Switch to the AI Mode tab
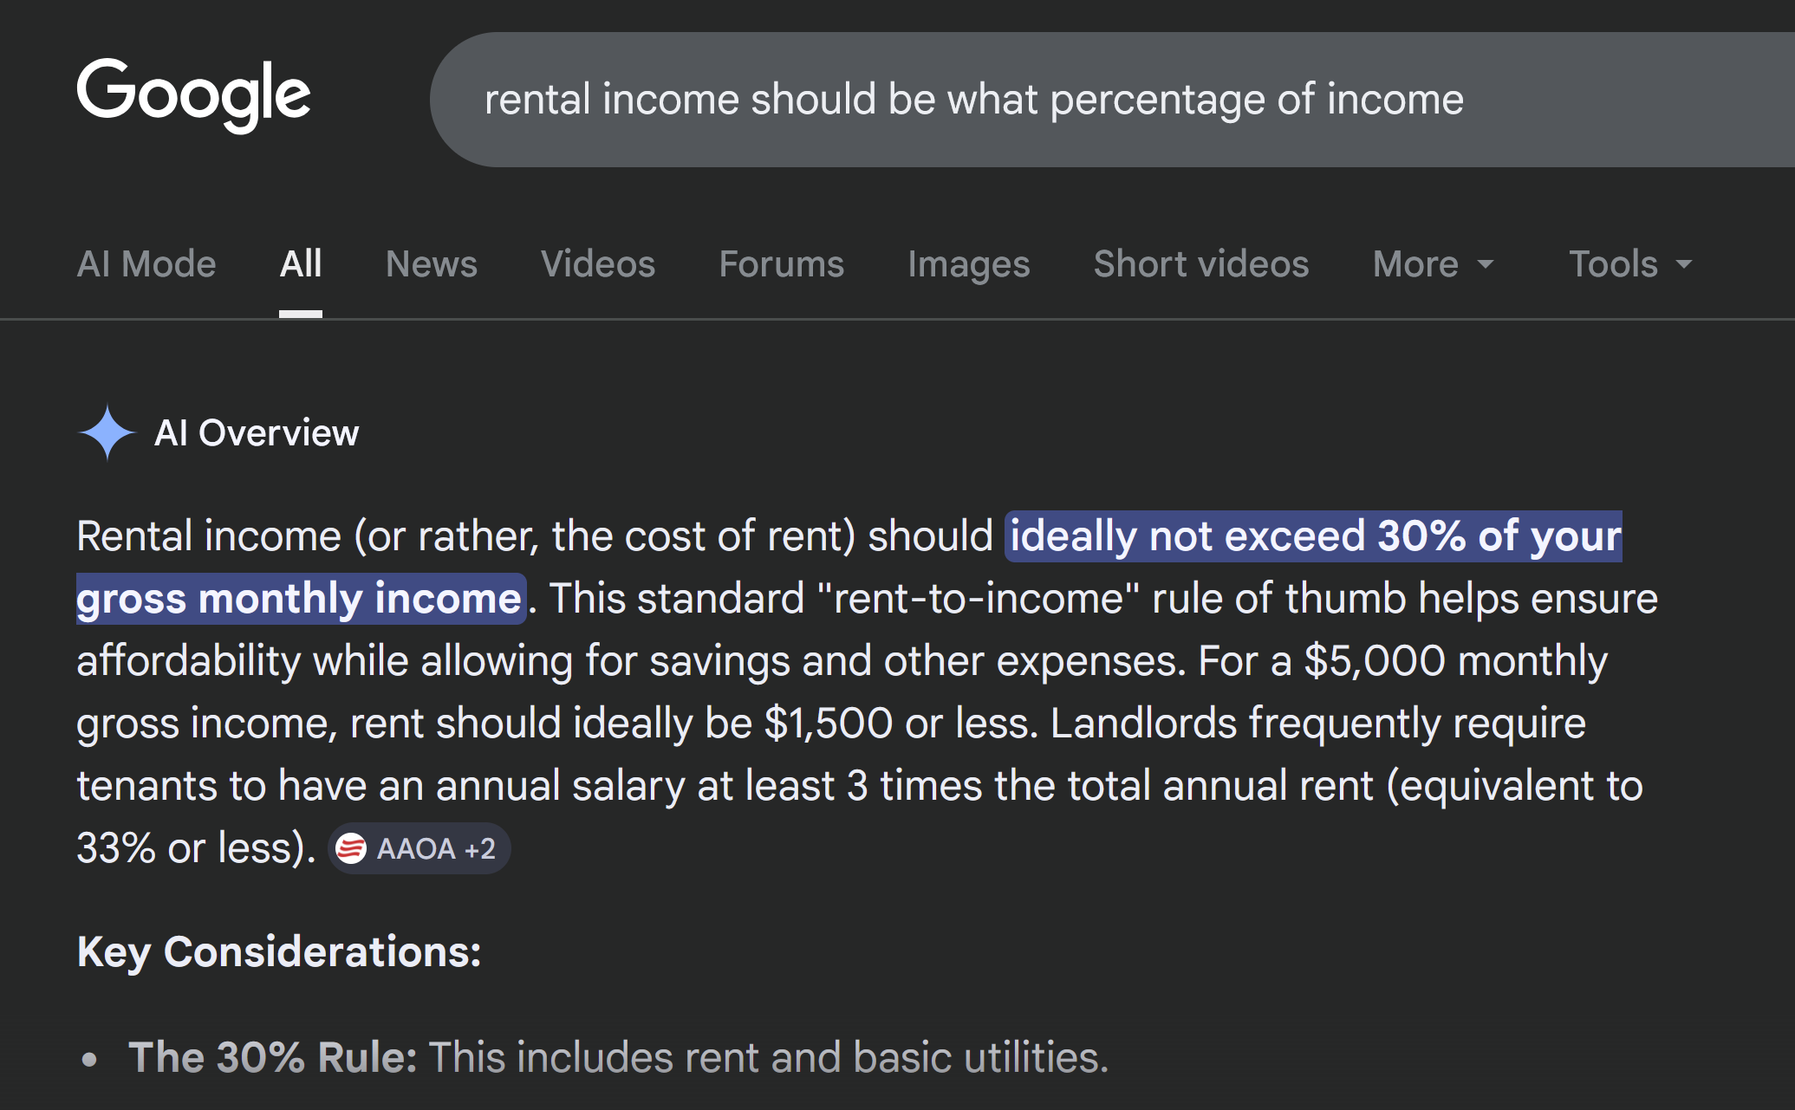The width and height of the screenshot is (1795, 1110). [146, 264]
